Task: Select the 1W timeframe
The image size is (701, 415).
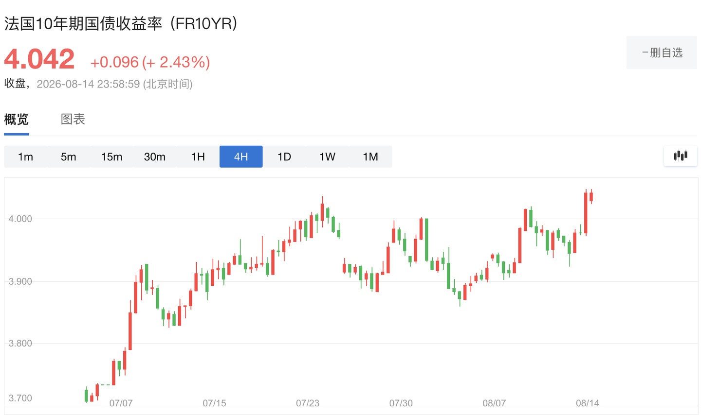Action: coord(327,156)
